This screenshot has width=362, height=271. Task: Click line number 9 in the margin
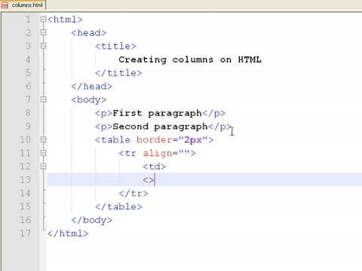(28, 126)
